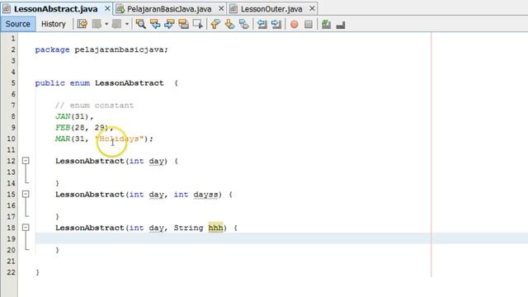Click "LessonAbstract" constructor name on line 15
Viewport: 528px width, 297px height.
pos(90,195)
